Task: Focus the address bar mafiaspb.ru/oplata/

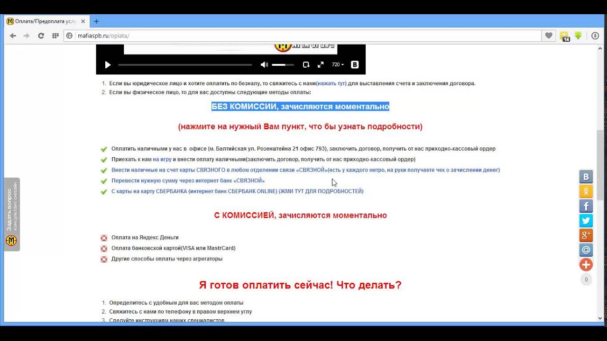Action: pyautogui.click(x=303, y=36)
